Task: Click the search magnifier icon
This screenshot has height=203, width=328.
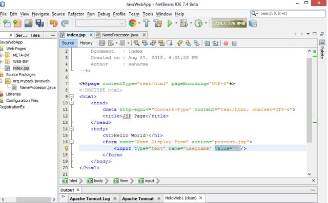Action: (x=254, y=14)
